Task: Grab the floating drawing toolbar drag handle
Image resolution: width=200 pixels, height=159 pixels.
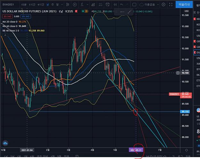Action: tap(116, 12)
